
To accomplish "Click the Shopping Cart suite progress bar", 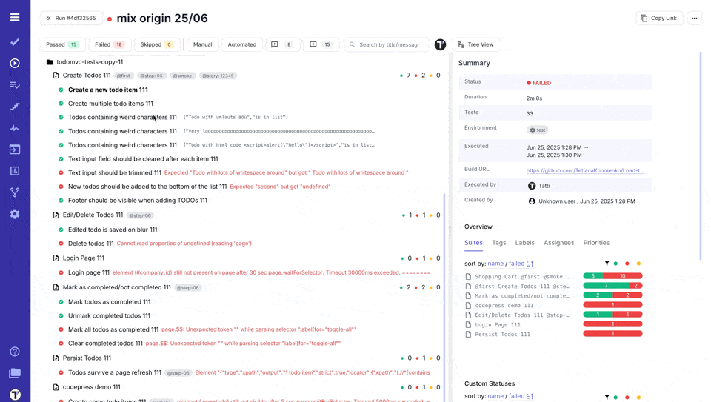I will click(612, 276).
